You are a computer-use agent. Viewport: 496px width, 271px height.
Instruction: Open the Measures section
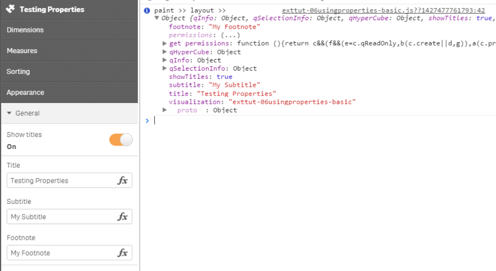click(69, 51)
